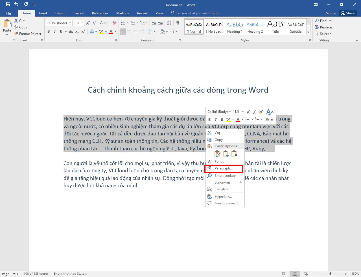Open Select dropdown in Editing group
The width and height of the screenshot is (361, 277).
coord(323,34)
